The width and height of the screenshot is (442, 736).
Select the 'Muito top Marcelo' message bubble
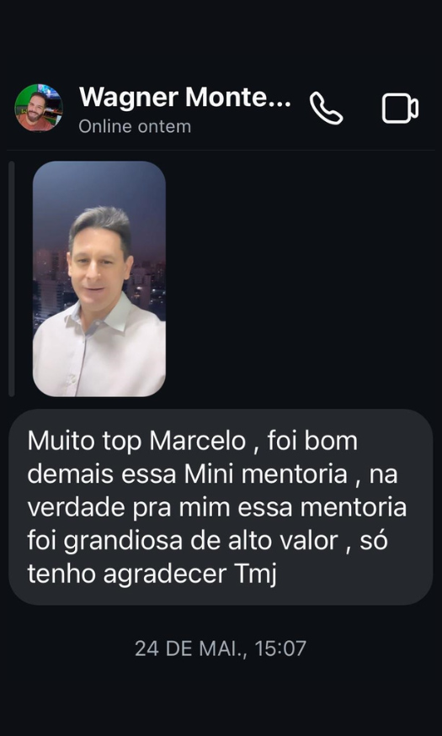click(221, 507)
